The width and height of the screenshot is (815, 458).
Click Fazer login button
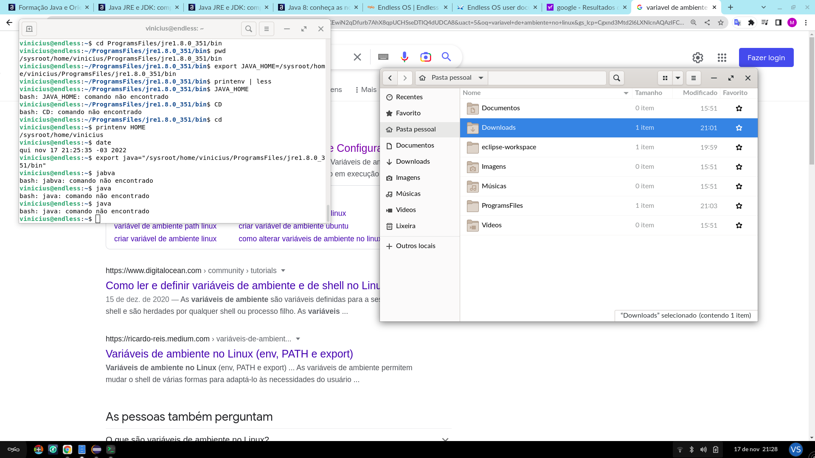coord(766,58)
